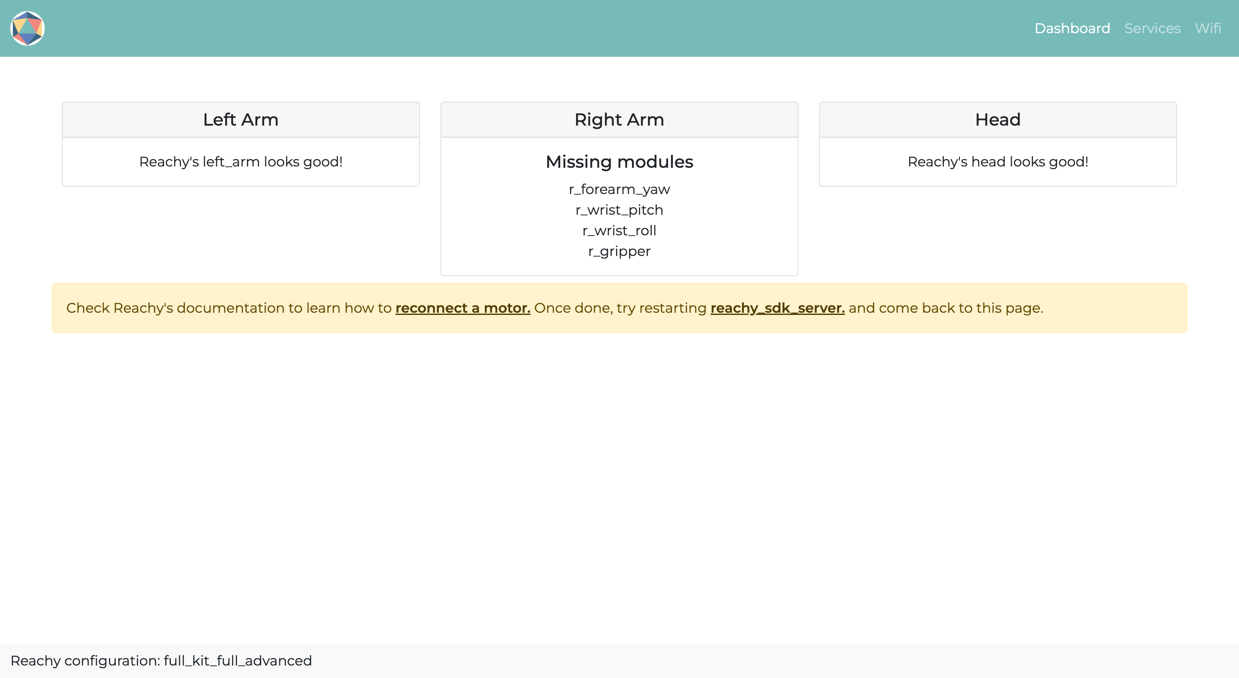Click 'Reachy's left_arm looks good!' status text

coord(240,162)
